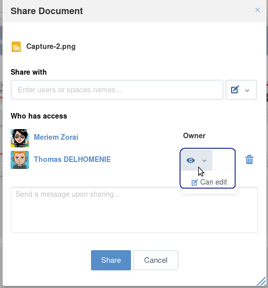Image resolution: width=268 pixels, height=288 pixels.
Task: Close the Share Document dialog with X
Action: point(257,10)
